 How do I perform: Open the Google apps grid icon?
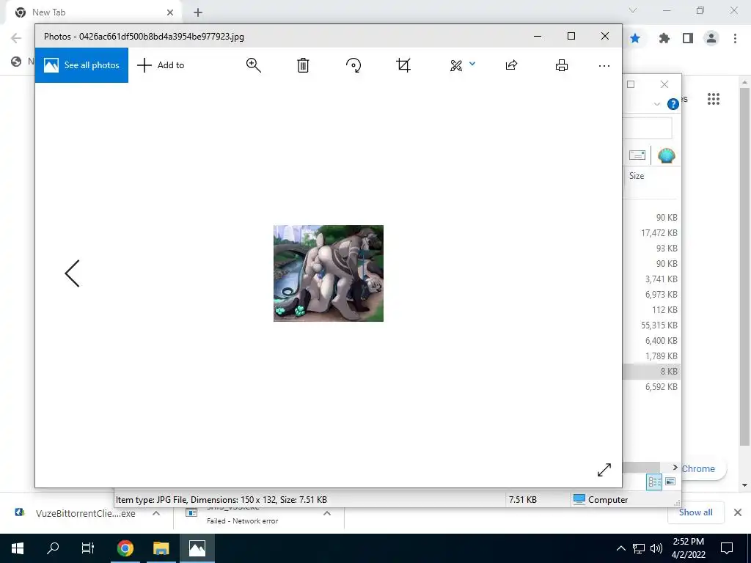click(714, 99)
